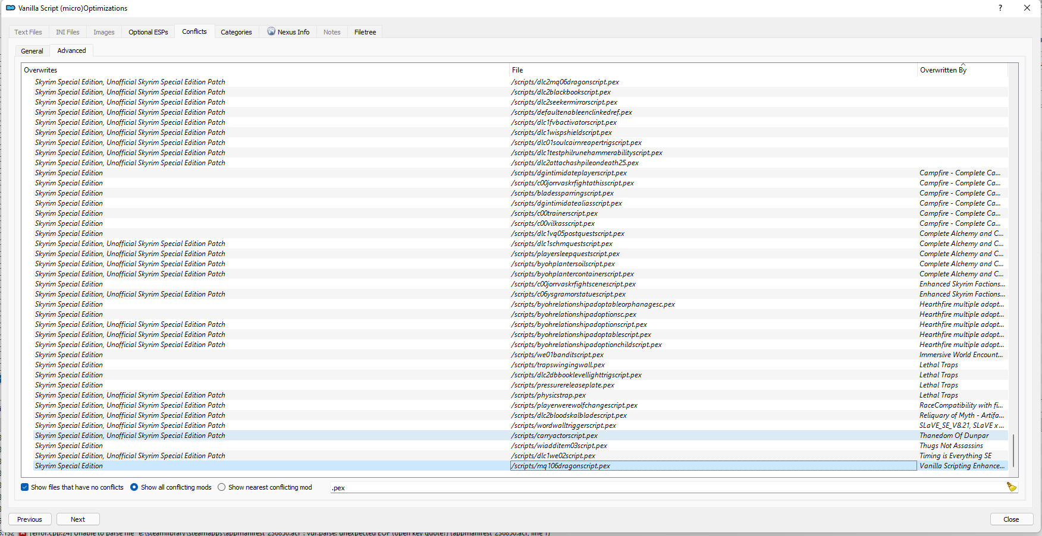Sort by the File column header
Image resolution: width=1042 pixels, height=536 pixels.
(x=713, y=70)
